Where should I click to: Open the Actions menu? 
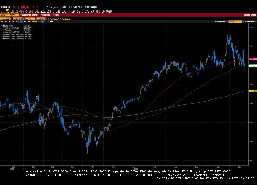[x=45, y=15]
